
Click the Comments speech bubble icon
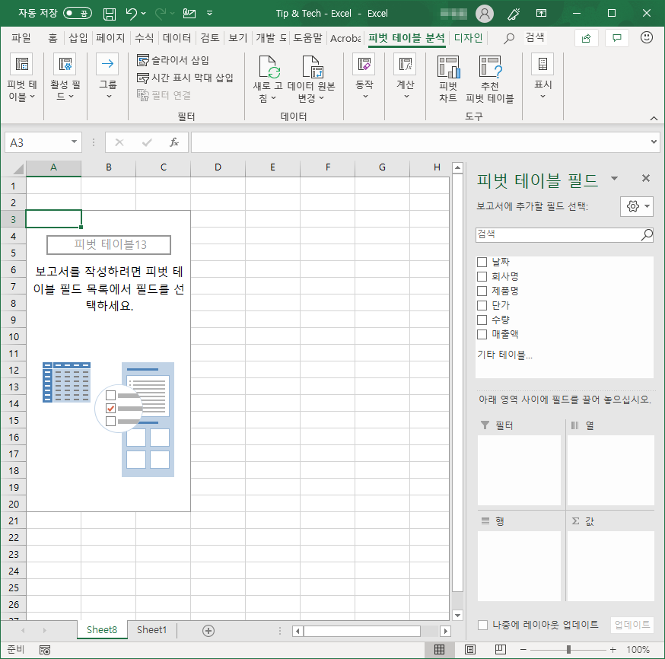click(x=617, y=39)
